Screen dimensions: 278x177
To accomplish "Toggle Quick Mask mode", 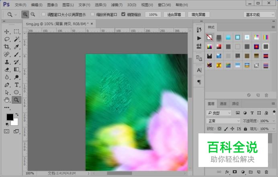I will coord(7,131).
